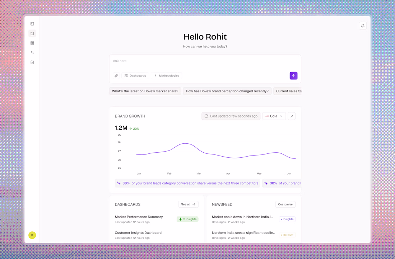The width and height of the screenshot is (395, 259).
Task: Open Northern India sees a significant cooling article
Action: (x=243, y=233)
